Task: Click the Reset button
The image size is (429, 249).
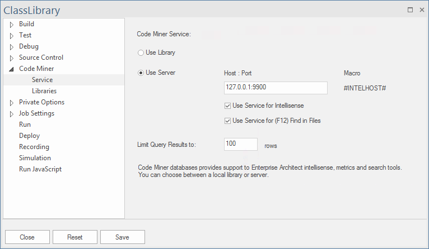Action: [x=74, y=237]
